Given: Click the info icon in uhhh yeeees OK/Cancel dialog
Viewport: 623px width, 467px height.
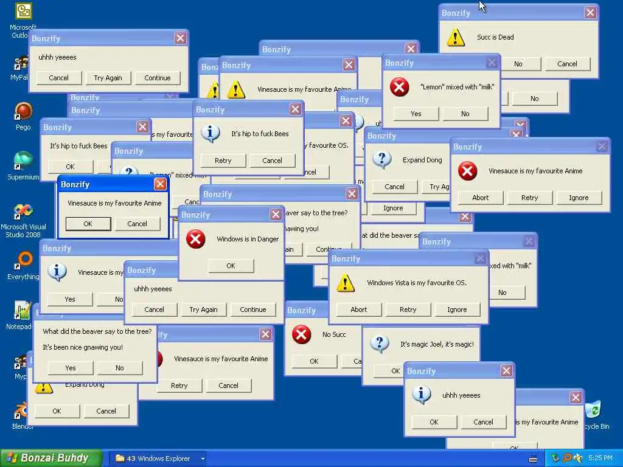Looking at the screenshot, I should point(422,395).
